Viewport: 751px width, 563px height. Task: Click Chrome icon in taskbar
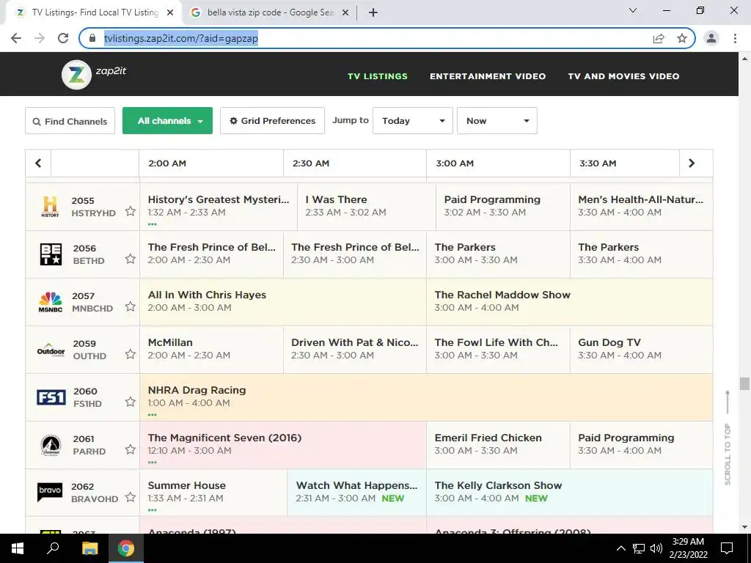[126, 548]
